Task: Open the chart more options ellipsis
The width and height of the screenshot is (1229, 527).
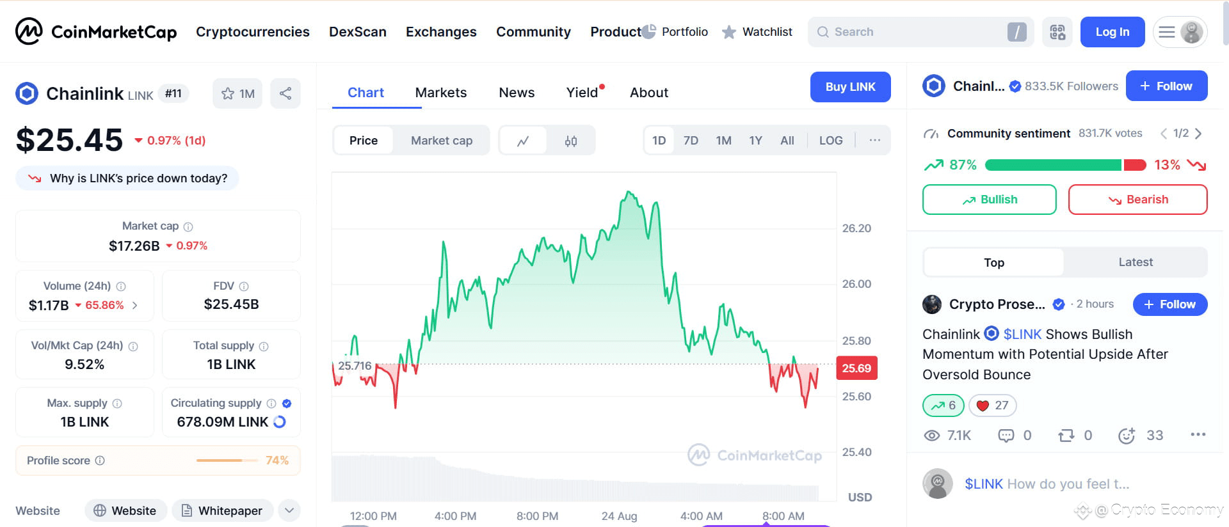Action: click(874, 140)
